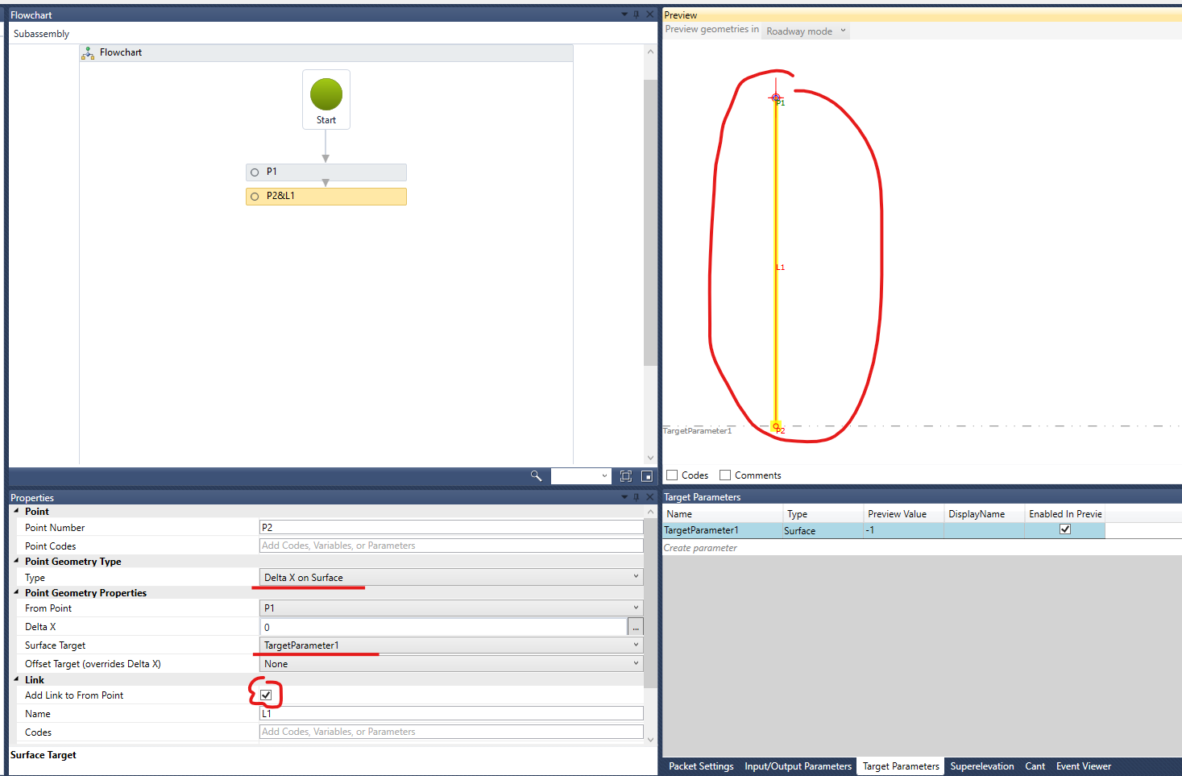The height and width of the screenshot is (776, 1182).
Task: Click the link Name field L1
Action: pyautogui.click(x=451, y=713)
